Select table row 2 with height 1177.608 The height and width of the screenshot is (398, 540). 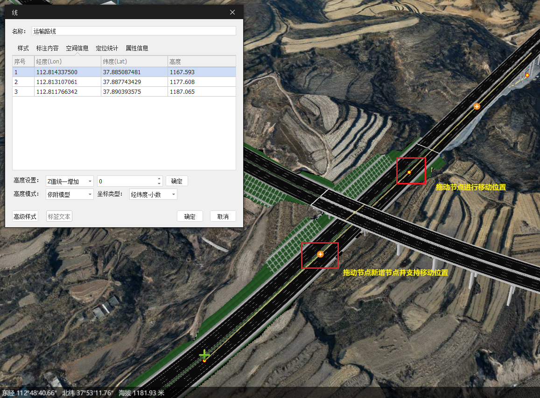[124, 82]
